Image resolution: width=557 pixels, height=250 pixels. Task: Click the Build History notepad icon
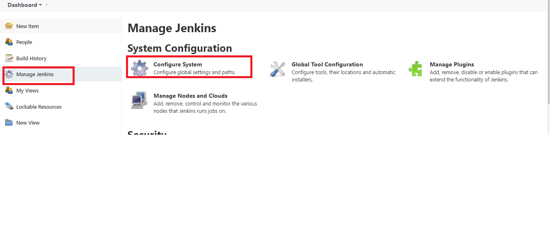(x=9, y=58)
